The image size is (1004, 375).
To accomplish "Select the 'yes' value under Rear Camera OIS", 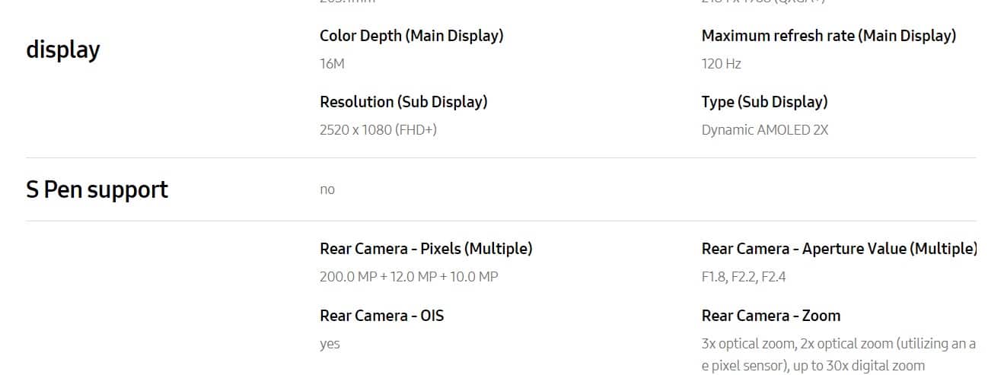I will [x=330, y=345].
